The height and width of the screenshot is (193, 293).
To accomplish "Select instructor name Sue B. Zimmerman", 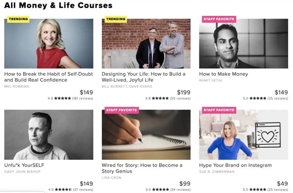I will point(216,172).
